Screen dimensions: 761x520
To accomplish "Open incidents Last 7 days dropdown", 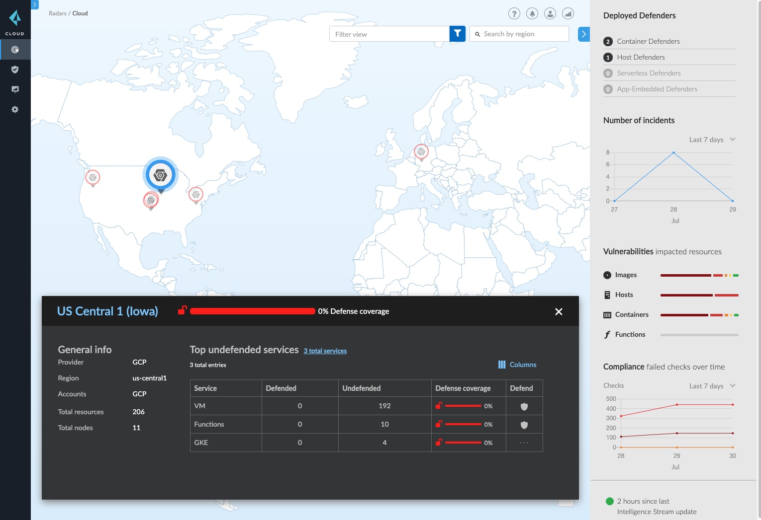I will pyautogui.click(x=712, y=140).
